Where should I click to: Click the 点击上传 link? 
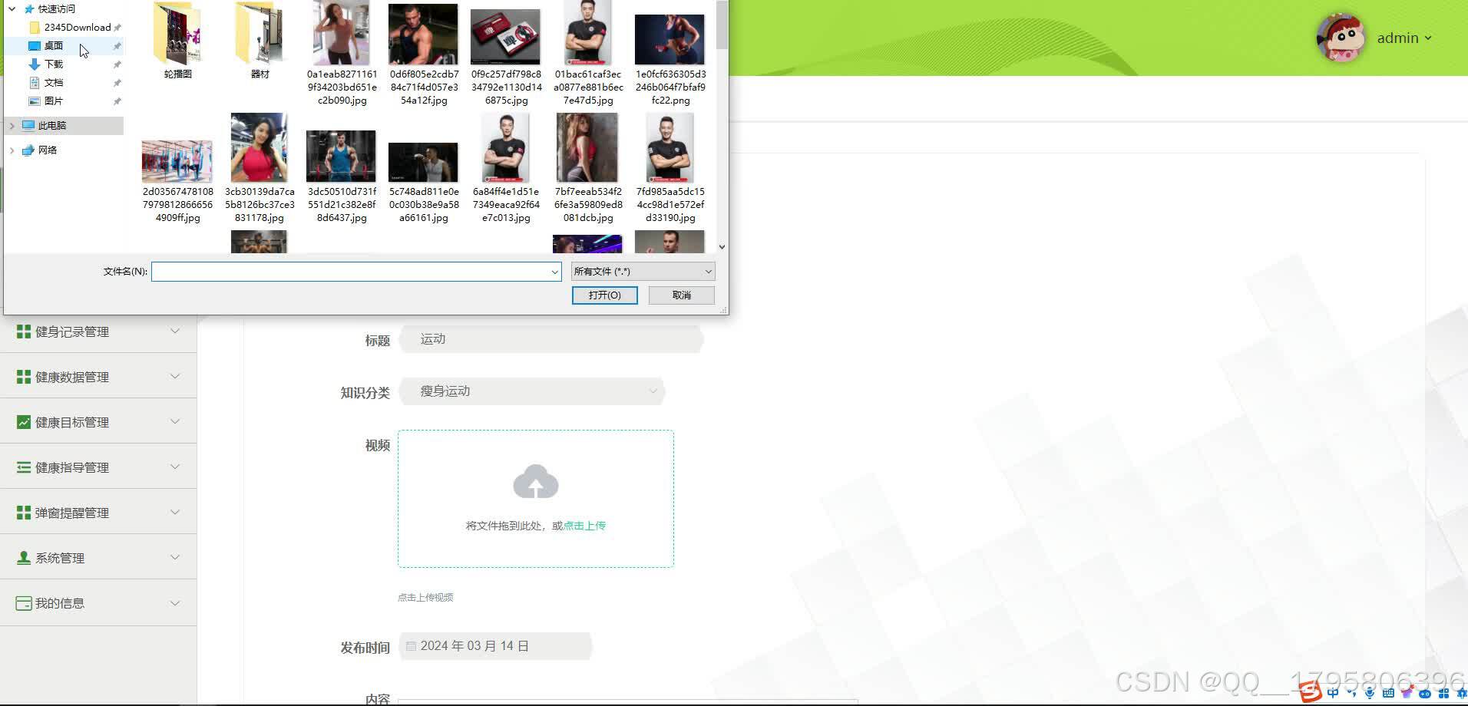click(584, 526)
